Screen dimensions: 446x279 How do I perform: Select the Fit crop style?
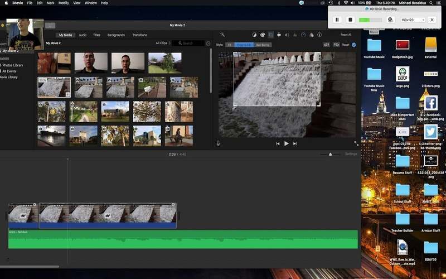[229, 44]
